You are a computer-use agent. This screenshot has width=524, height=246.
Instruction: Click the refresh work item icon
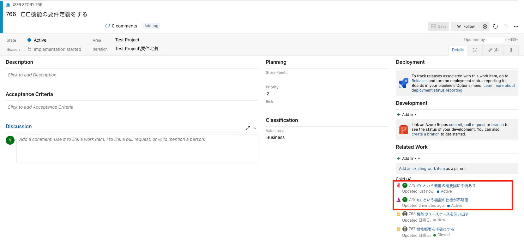(x=496, y=27)
